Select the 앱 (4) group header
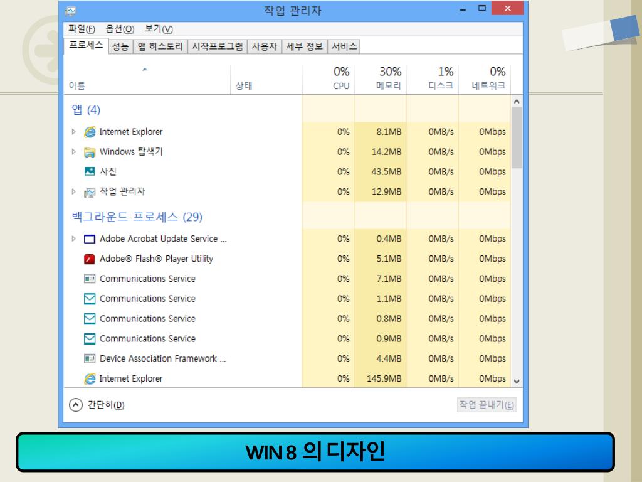The image size is (642, 482). click(x=86, y=110)
